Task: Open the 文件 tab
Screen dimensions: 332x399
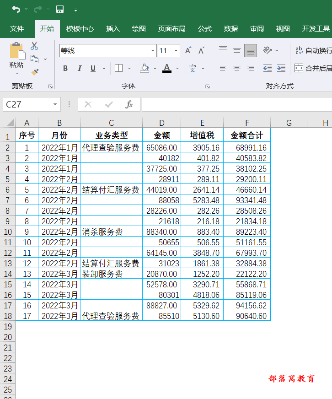Action: click(17, 29)
